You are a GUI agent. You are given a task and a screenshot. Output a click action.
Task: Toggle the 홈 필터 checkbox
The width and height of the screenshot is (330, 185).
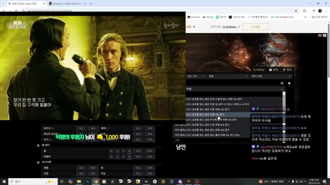pyautogui.click(x=38, y=145)
